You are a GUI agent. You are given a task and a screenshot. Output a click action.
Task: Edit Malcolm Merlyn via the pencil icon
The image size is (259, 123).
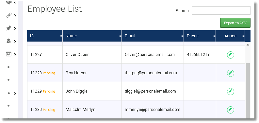point(231,110)
